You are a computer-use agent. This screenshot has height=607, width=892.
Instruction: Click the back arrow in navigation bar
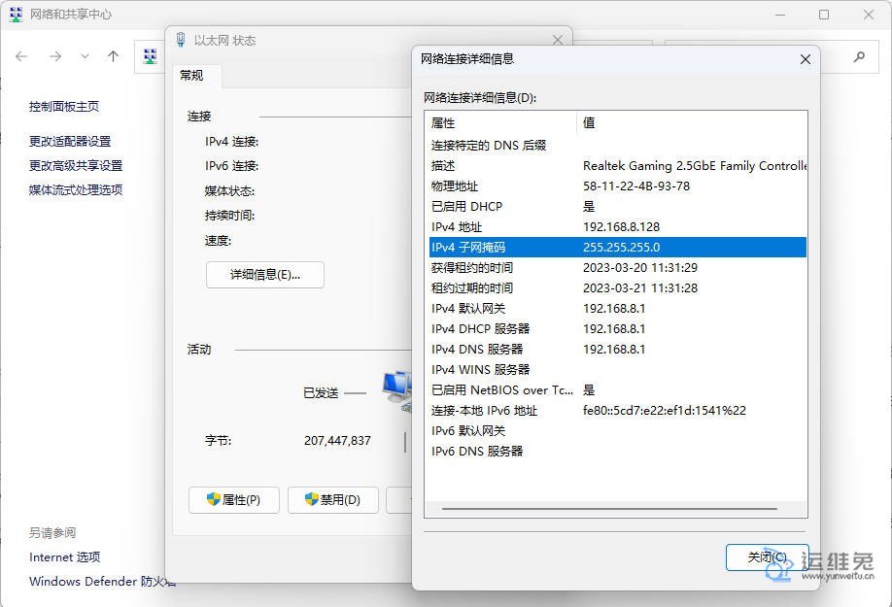tap(21, 56)
